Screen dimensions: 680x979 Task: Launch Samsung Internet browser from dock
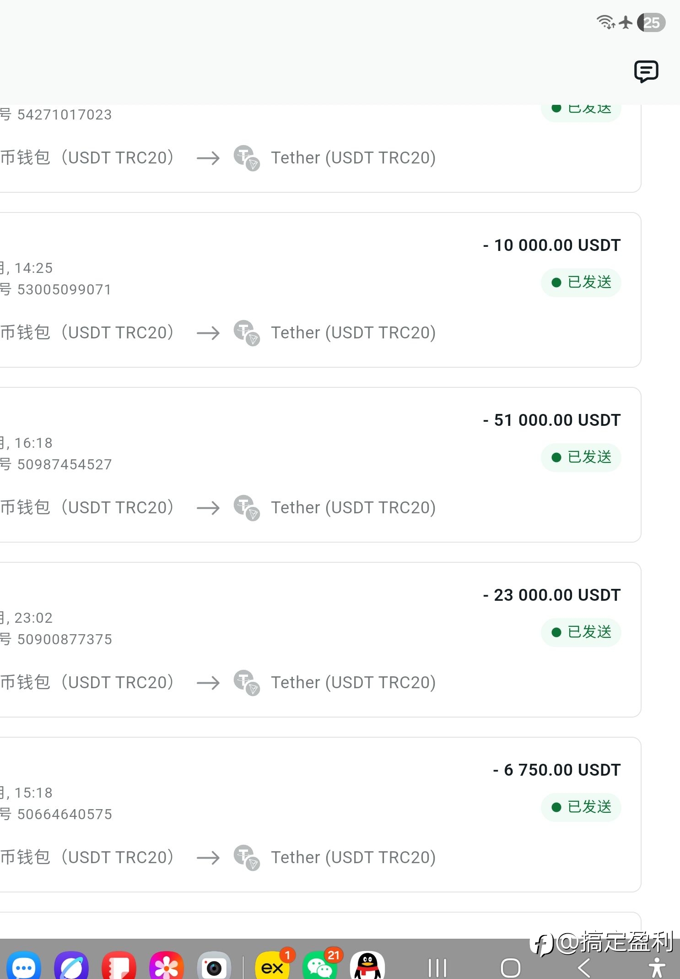71,966
